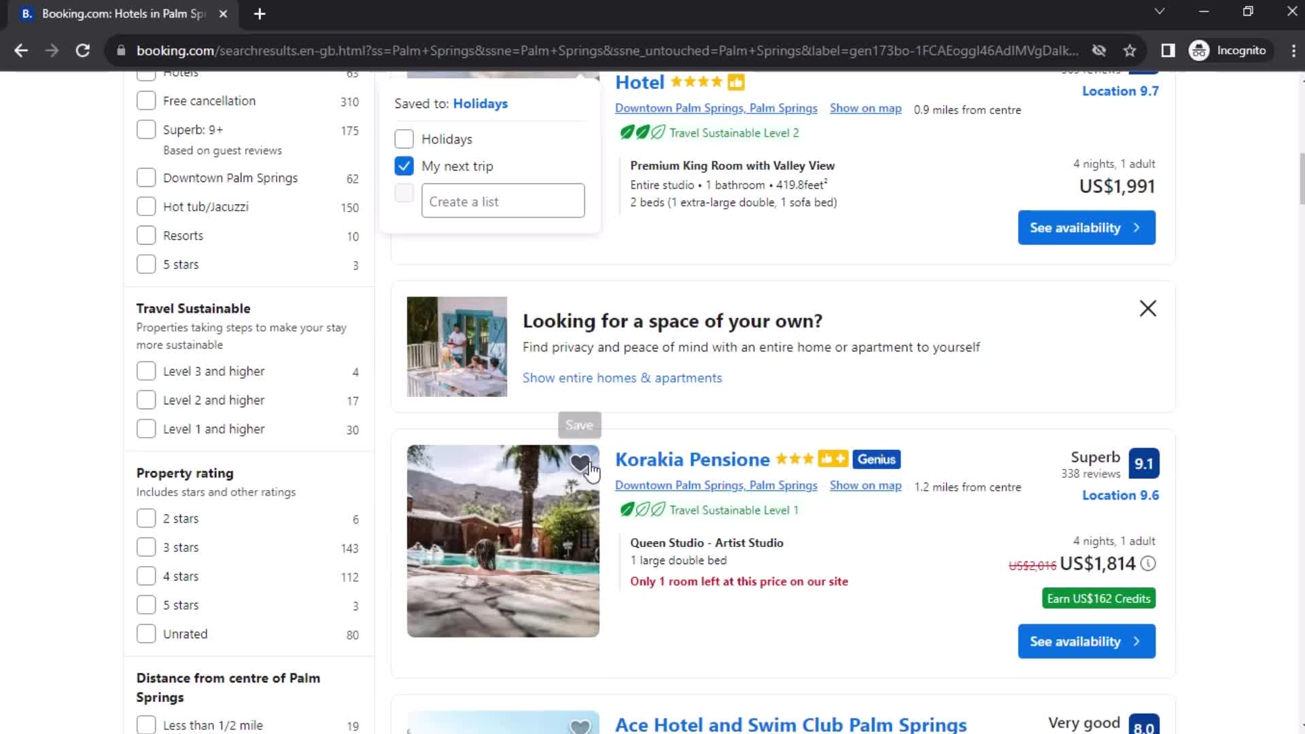
Task: Click the heart icon on Ace Hotel photo
Action: coord(580,726)
